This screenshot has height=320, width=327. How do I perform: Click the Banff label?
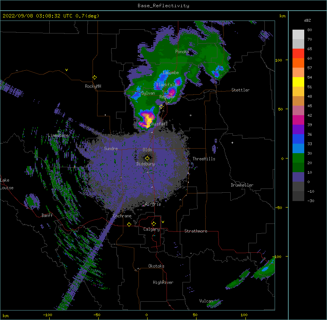47,215
